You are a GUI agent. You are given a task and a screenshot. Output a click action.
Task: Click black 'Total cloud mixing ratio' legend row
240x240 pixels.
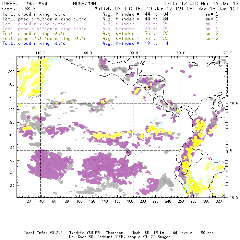[x=110, y=14]
